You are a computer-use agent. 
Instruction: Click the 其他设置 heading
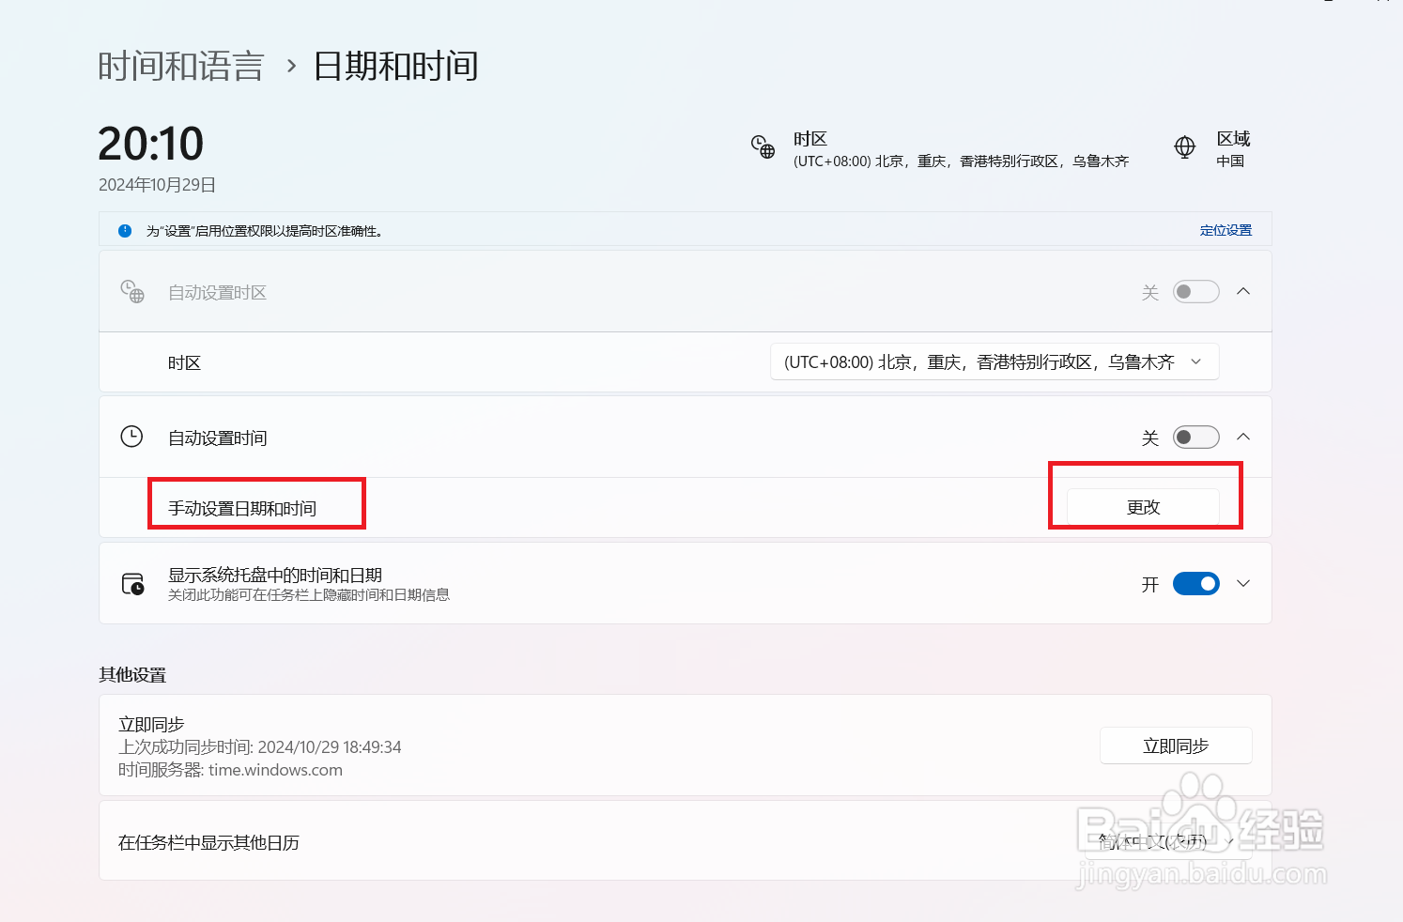point(132,675)
